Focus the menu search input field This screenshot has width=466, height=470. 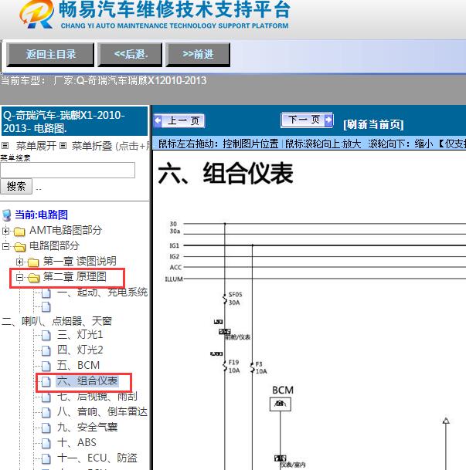(67, 171)
